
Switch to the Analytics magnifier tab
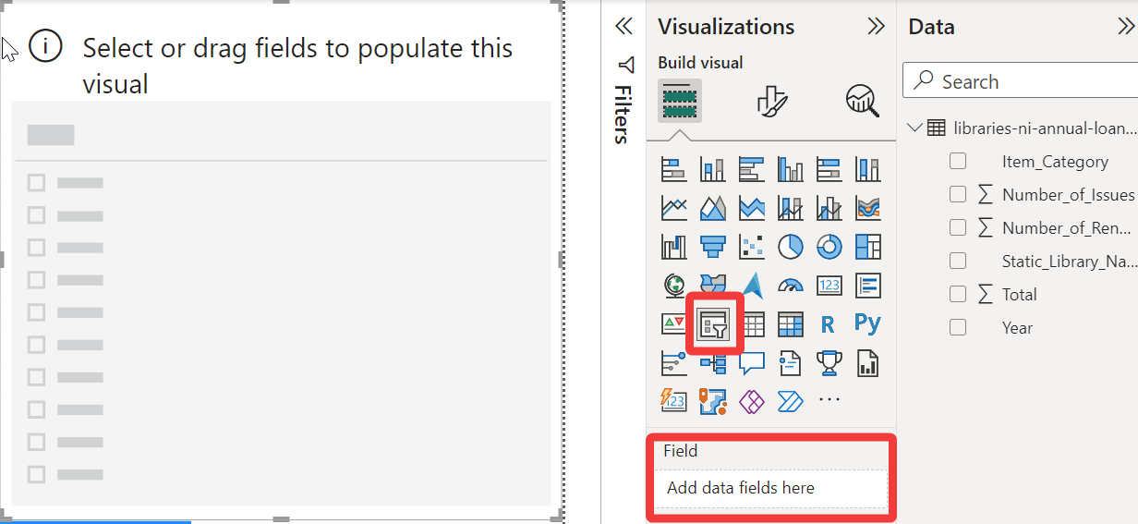click(x=862, y=101)
